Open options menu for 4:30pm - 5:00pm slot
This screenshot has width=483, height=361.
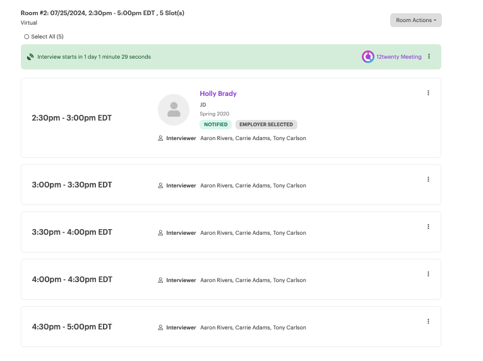[x=428, y=321]
